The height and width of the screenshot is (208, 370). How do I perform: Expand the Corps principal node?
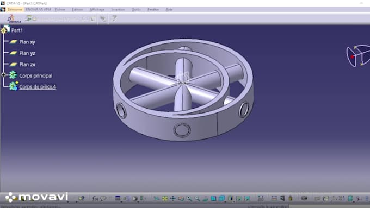coord(3,75)
